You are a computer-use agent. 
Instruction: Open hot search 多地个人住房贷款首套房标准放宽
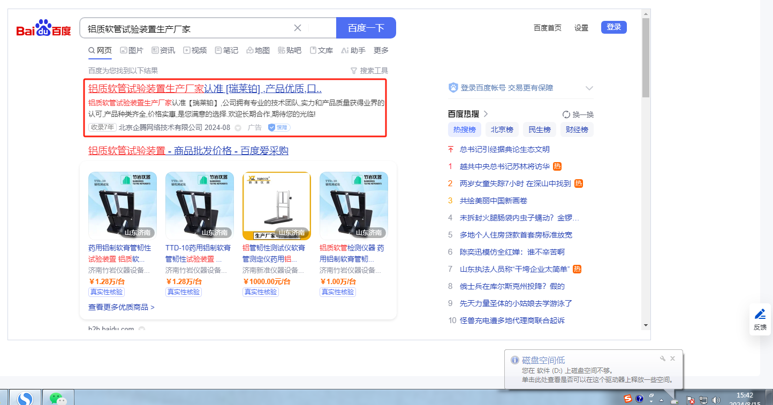coord(516,235)
